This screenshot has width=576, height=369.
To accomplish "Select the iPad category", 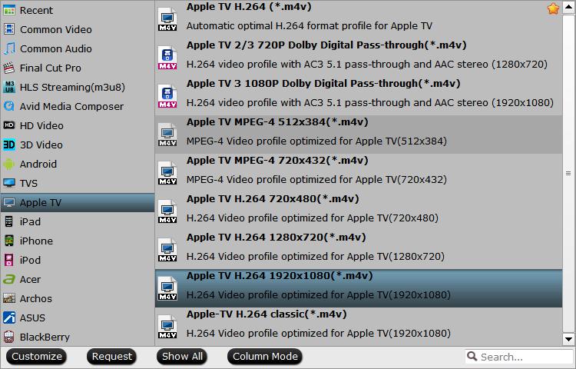I will coord(78,221).
